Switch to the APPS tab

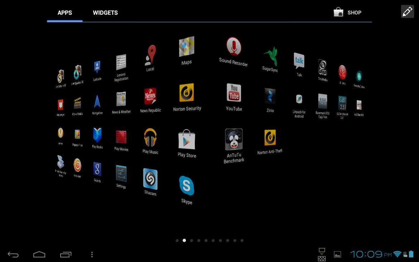(65, 13)
